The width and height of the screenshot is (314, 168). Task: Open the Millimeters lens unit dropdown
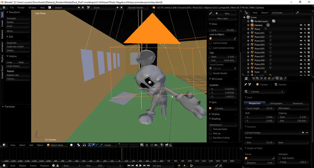(293, 108)
